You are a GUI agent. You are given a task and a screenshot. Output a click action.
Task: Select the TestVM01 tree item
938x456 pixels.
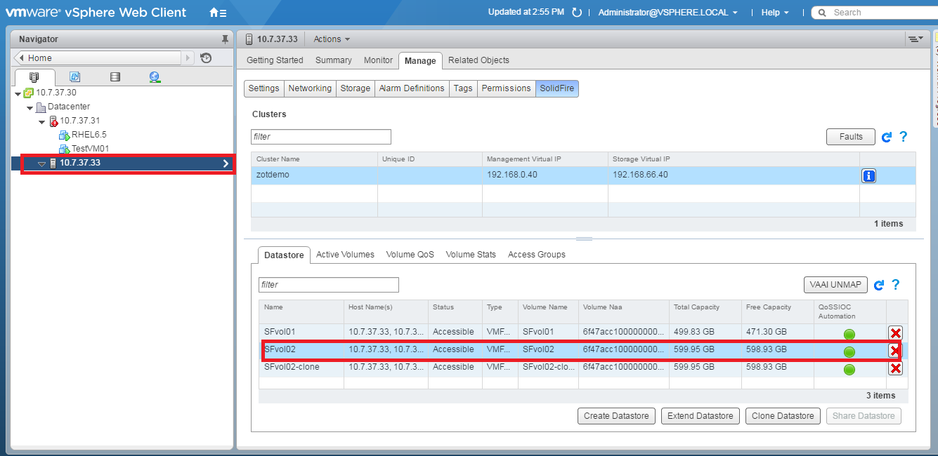[x=90, y=149]
